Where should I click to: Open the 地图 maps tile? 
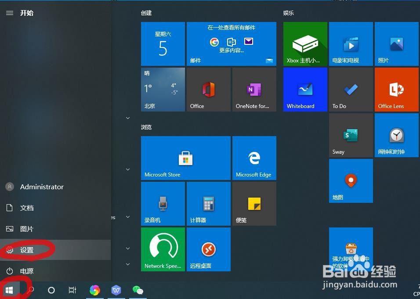click(x=351, y=181)
